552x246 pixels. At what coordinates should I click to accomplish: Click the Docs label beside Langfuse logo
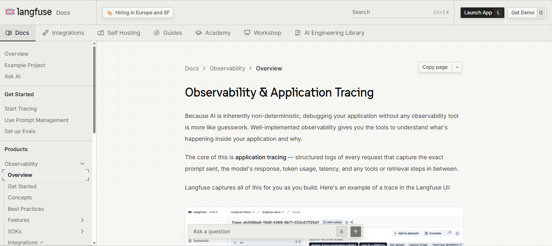(x=63, y=13)
